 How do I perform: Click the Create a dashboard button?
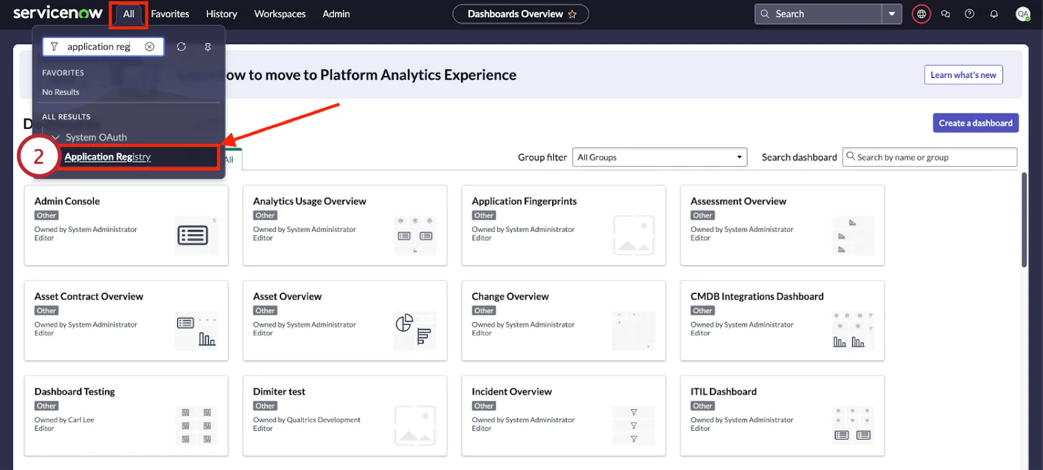[x=976, y=123]
